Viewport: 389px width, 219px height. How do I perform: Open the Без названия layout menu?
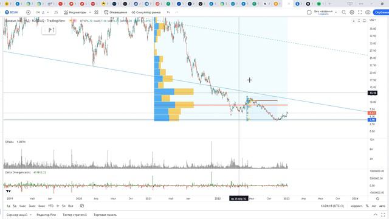click(x=326, y=12)
